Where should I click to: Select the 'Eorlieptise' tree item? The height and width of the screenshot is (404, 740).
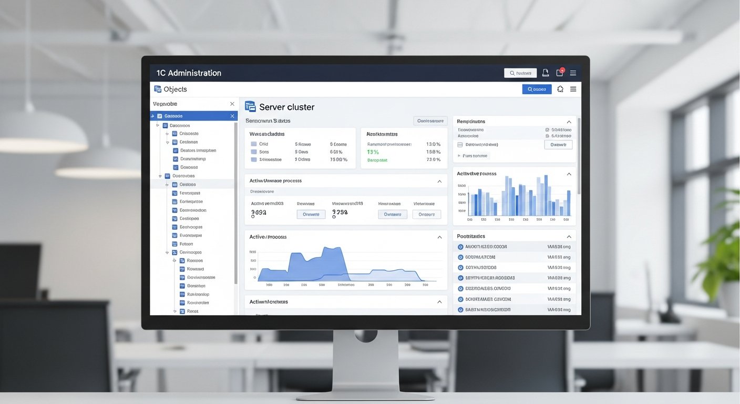[191, 201]
